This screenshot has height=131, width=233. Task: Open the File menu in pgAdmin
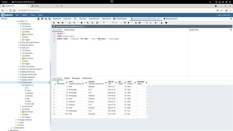click(x=17, y=15)
